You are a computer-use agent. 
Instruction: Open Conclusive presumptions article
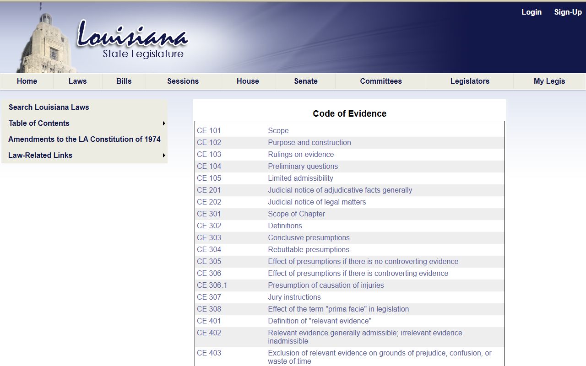tap(309, 238)
